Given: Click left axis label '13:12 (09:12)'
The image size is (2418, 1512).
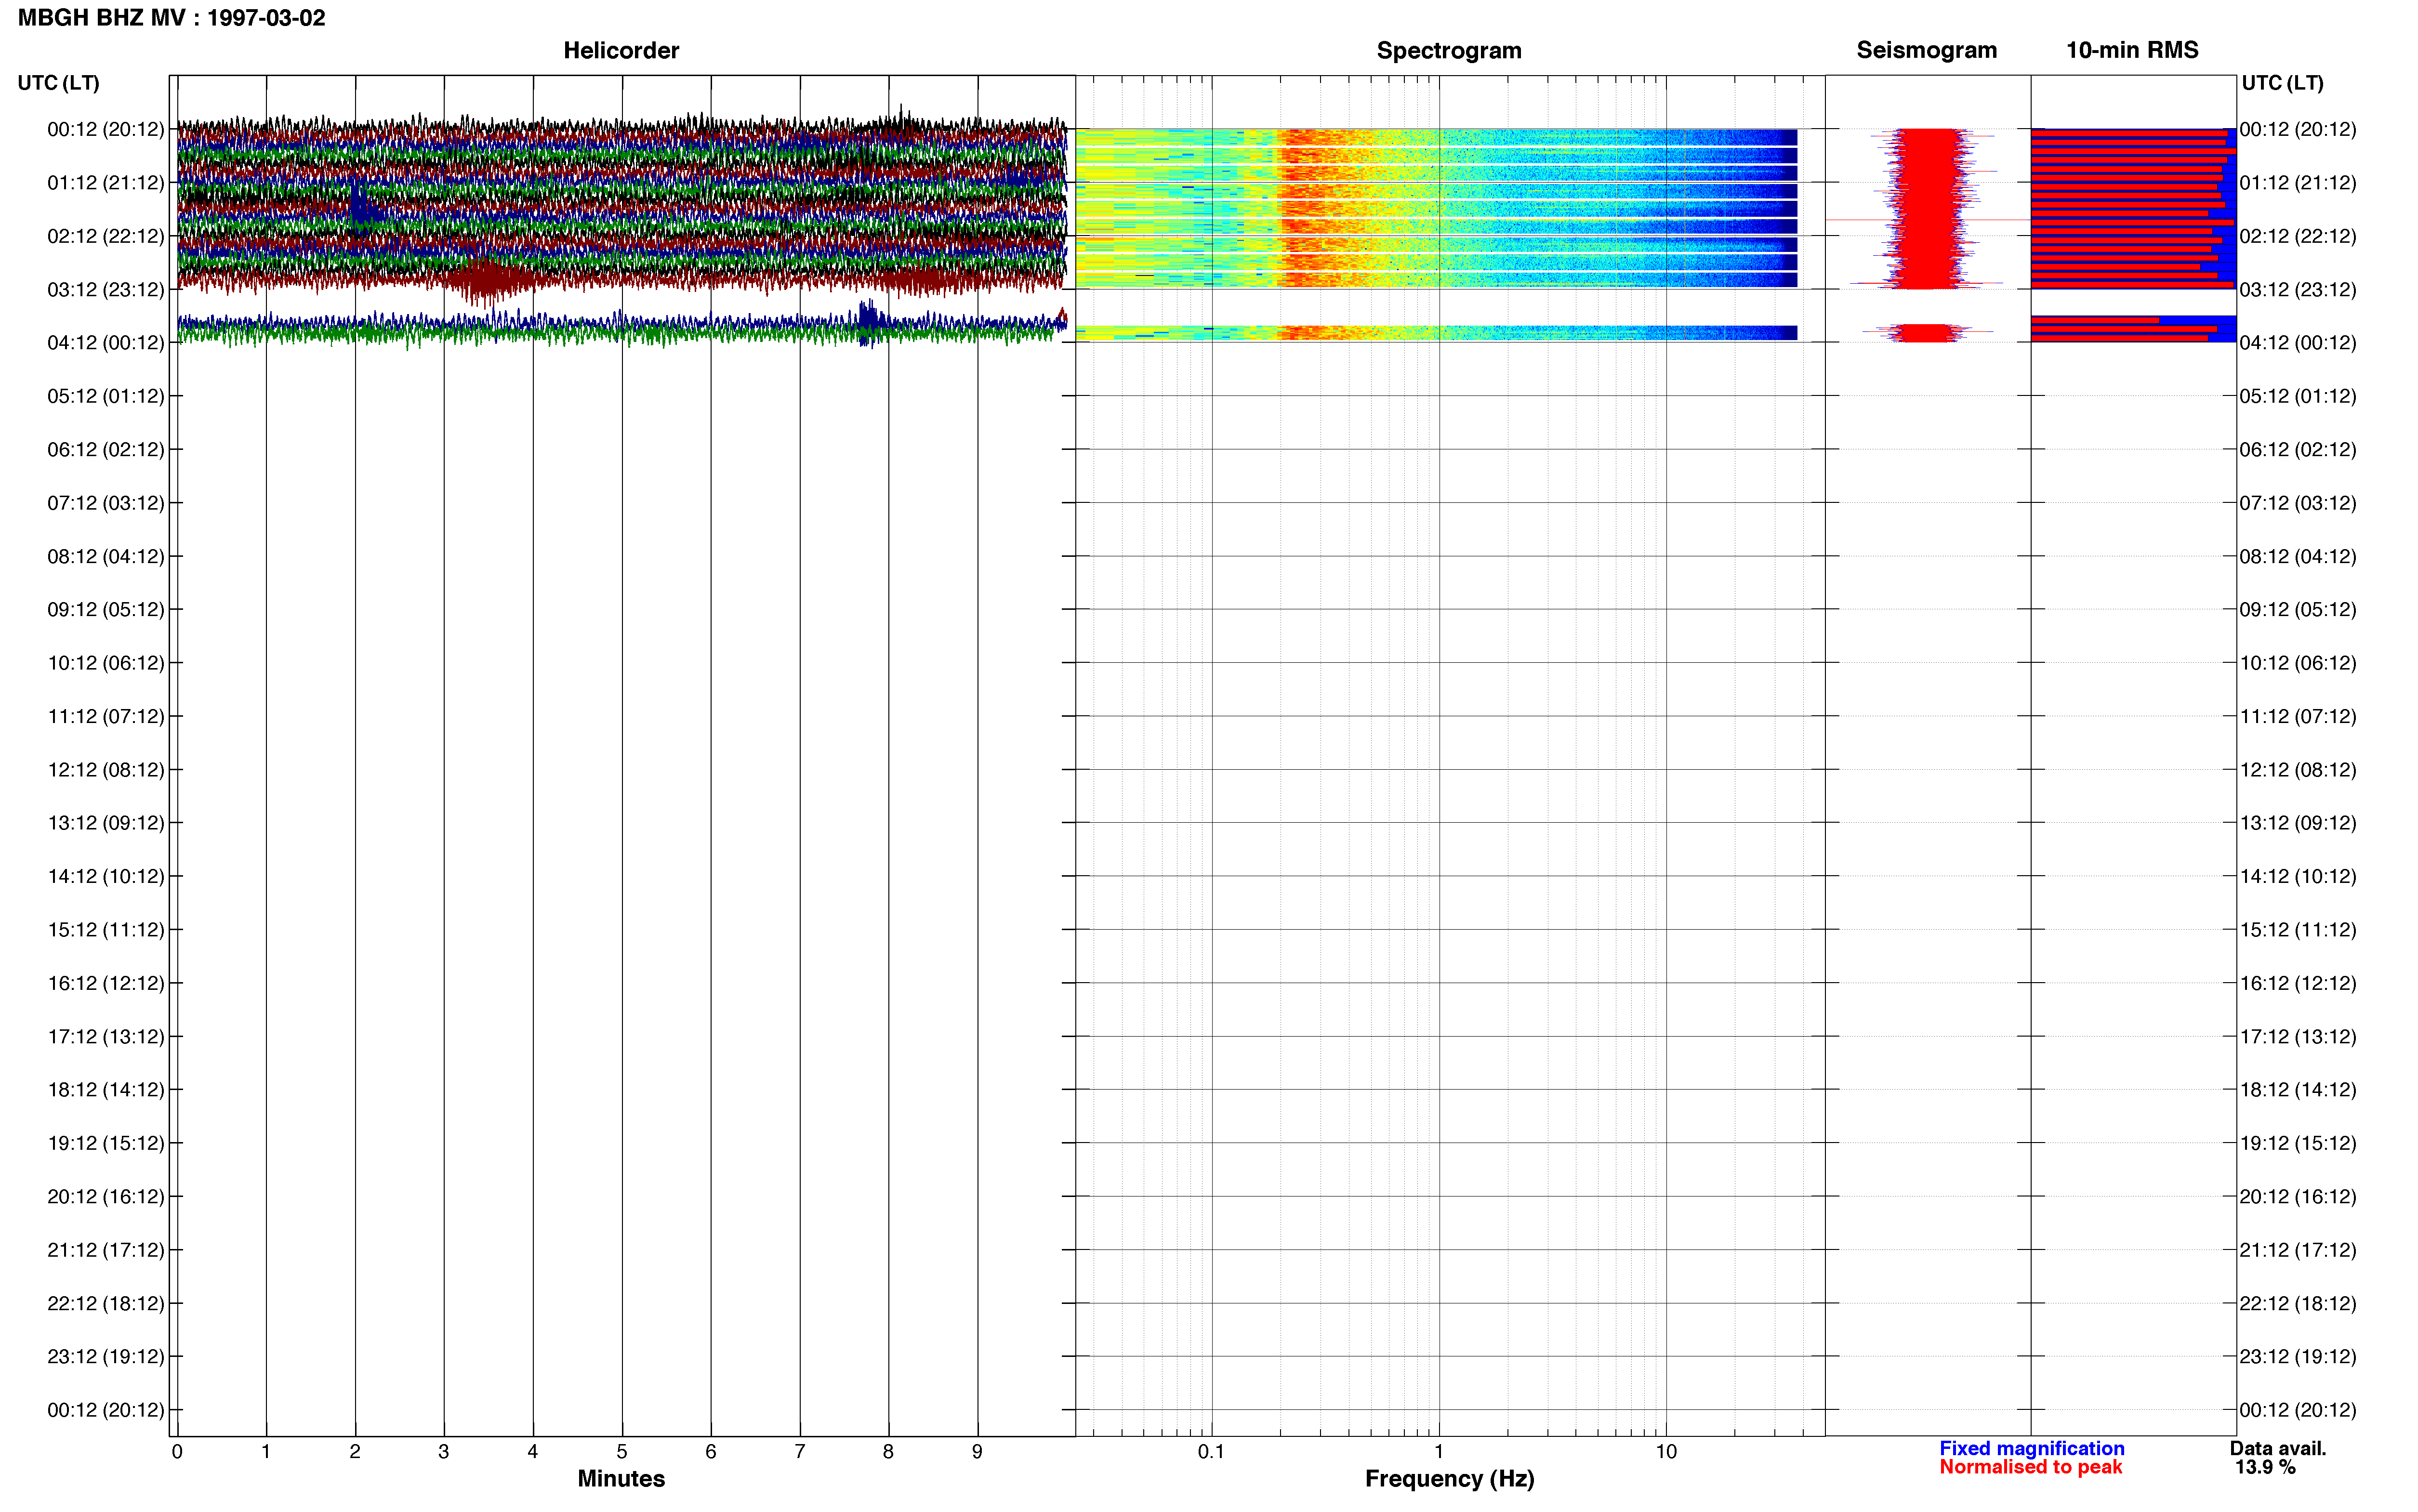Looking at the screenshot, I should click(106, 823).
